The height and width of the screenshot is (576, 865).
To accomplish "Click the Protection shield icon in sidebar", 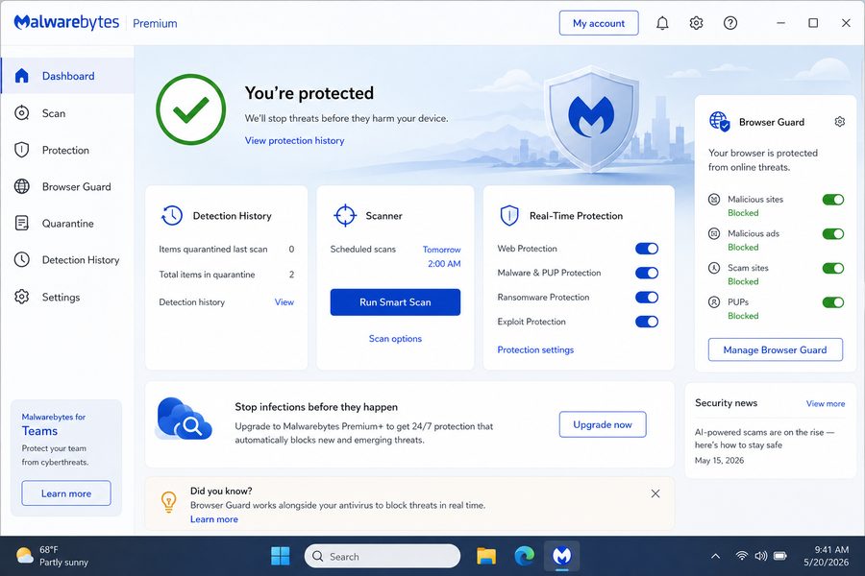I will (21, 150).
